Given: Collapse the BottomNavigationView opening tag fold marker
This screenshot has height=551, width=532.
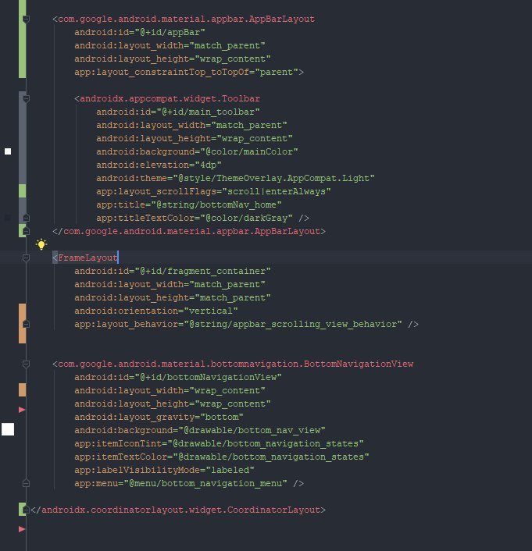Looking at the screenshot, I should pos(26,364).
